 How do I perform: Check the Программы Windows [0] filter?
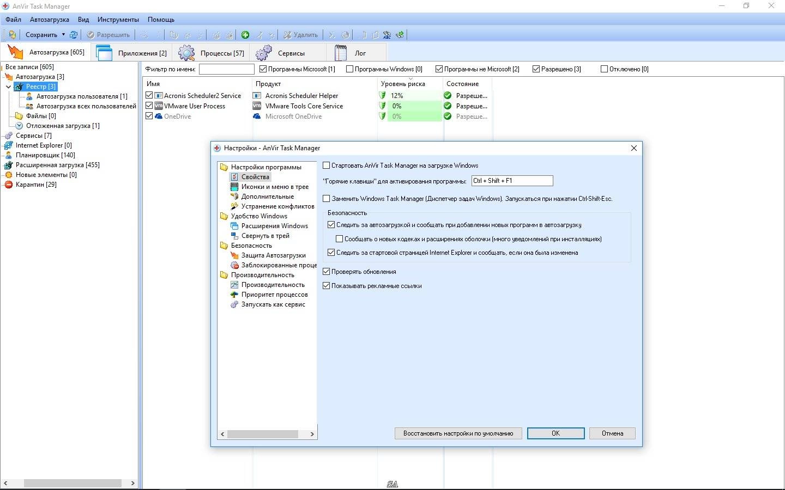click(349, 69)
